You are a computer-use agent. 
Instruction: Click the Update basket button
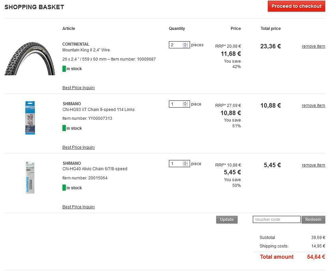tap(227, 220)
